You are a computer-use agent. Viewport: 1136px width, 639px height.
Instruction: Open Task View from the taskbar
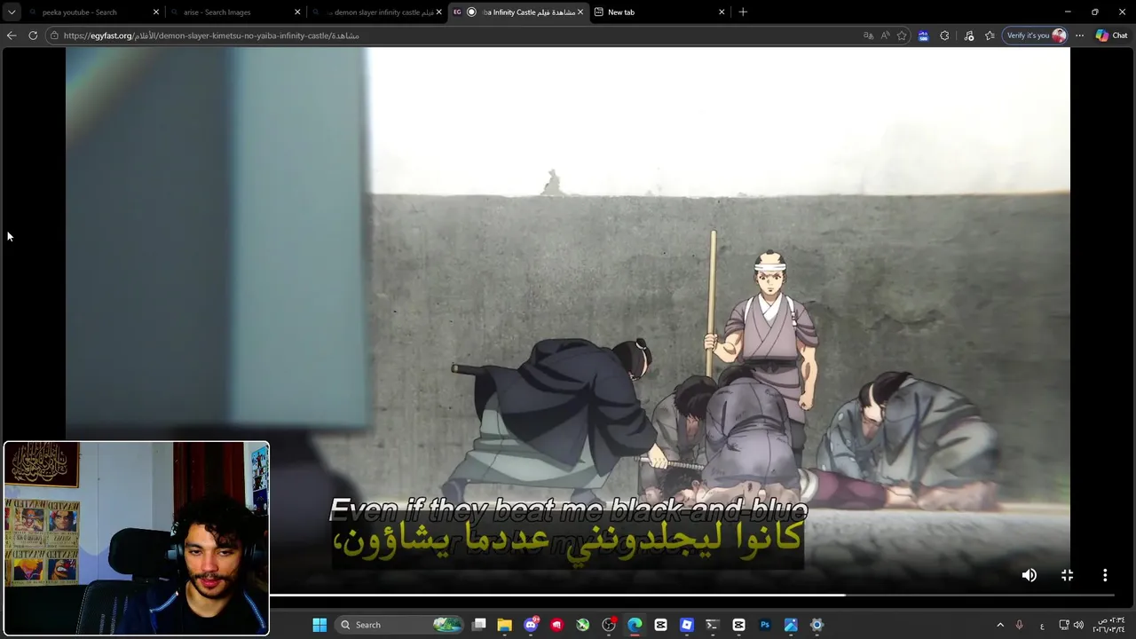pos(479,625)
